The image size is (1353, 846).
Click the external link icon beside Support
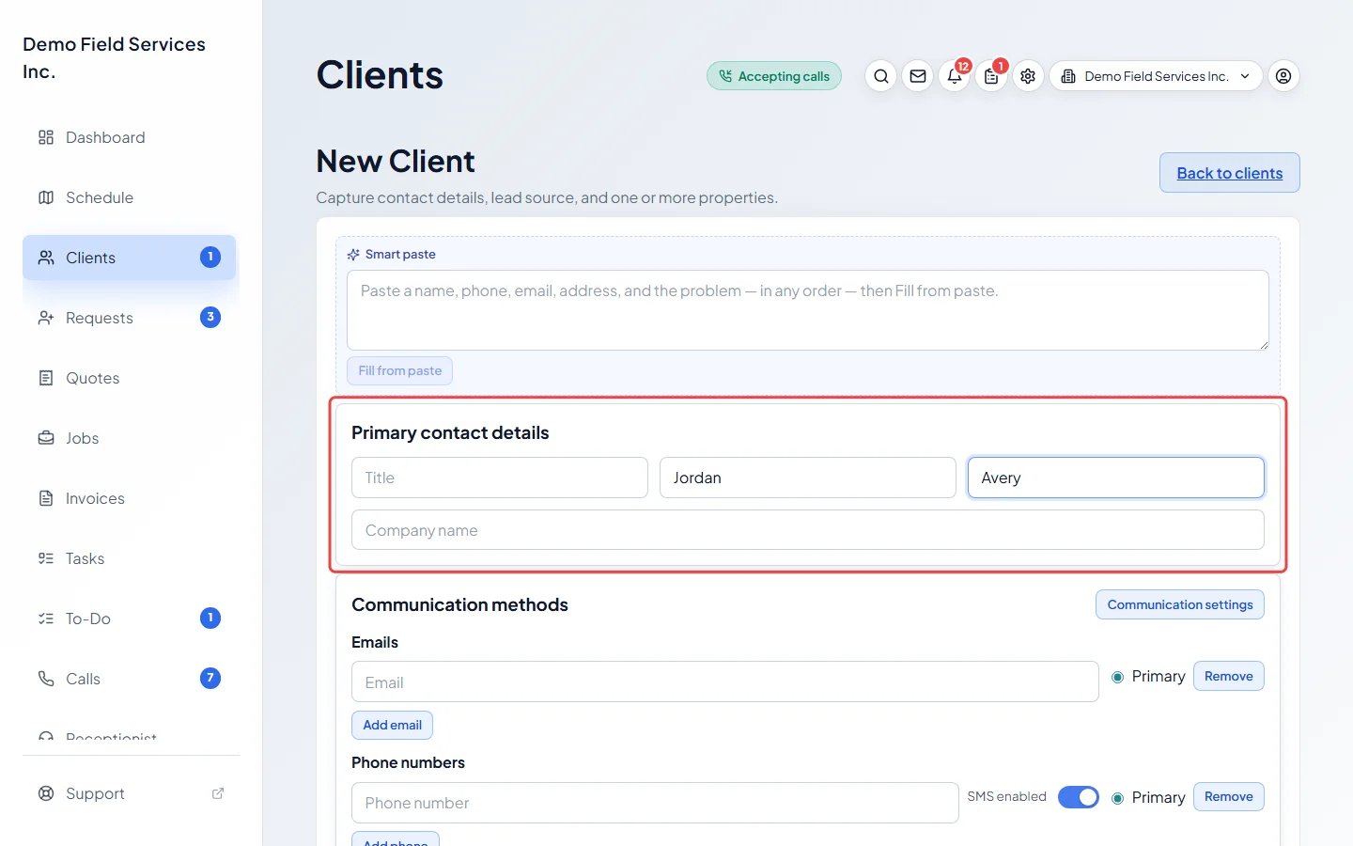point(218,793)
